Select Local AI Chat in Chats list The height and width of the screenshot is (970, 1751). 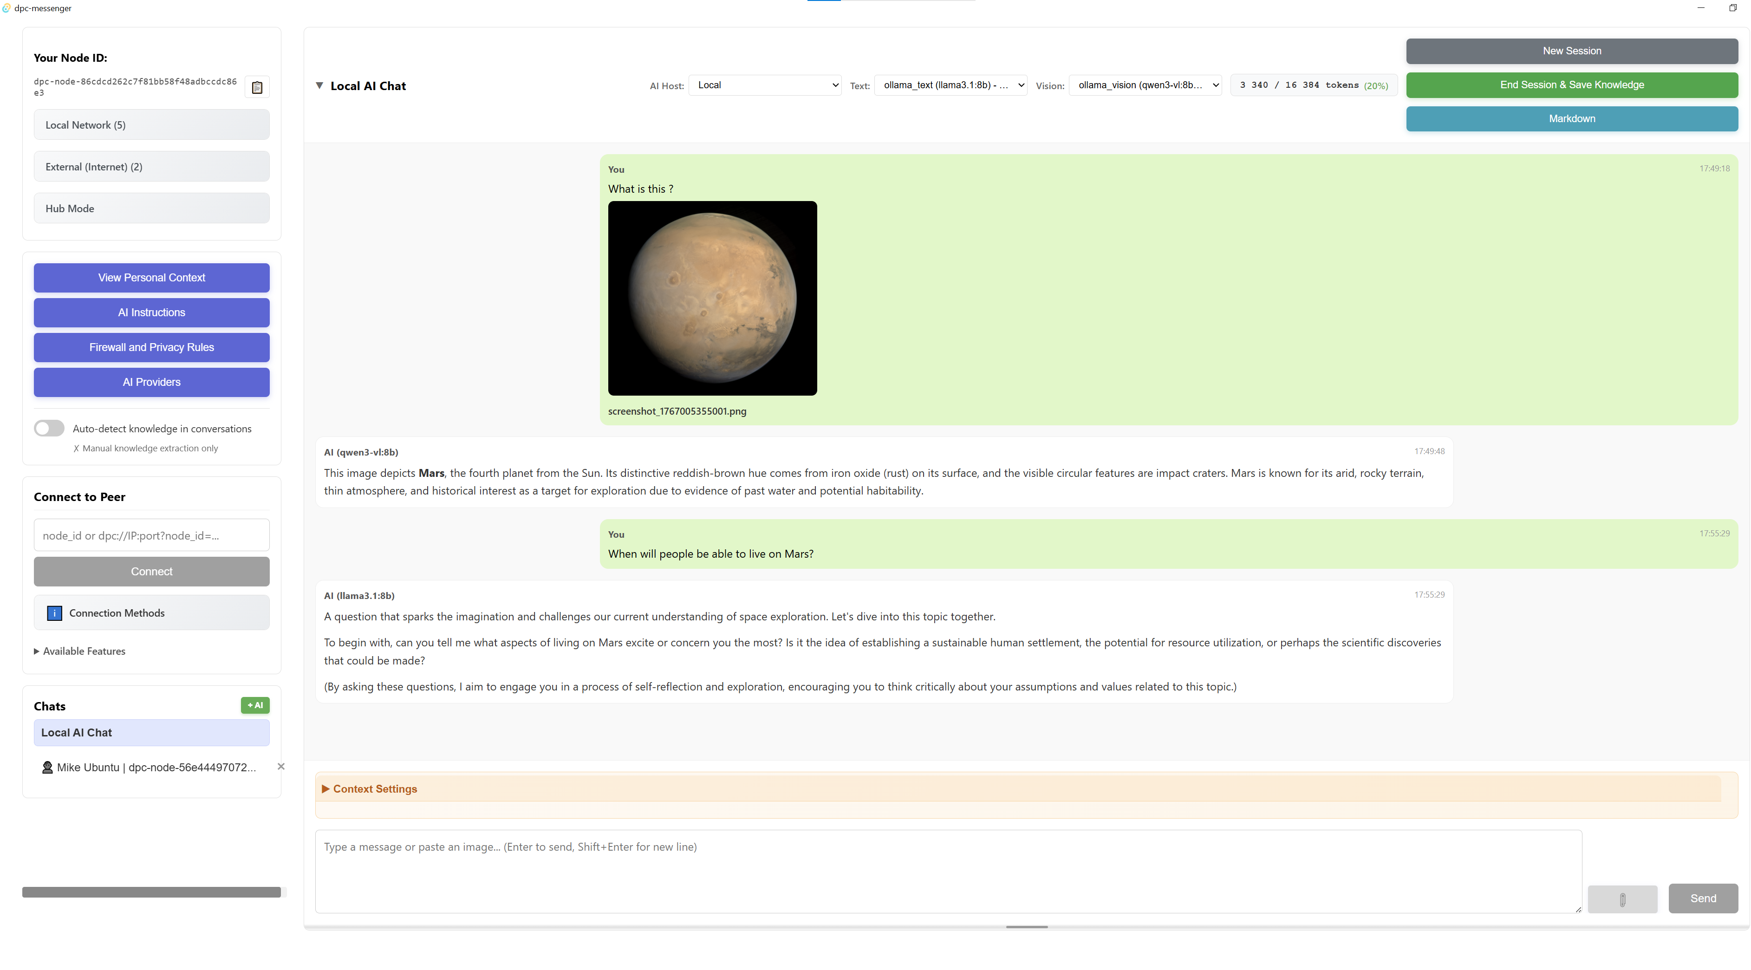151,733
